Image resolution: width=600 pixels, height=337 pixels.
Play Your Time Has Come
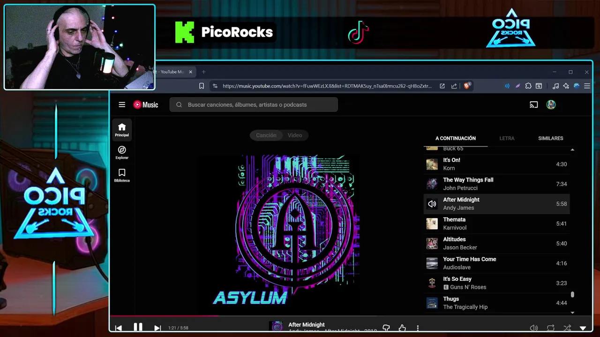click(496, 263)
